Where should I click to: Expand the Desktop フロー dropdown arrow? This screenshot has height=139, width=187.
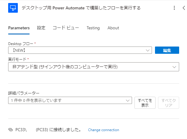(x=148, y=50)
